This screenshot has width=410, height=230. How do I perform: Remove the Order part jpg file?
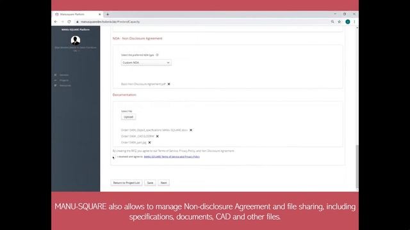click(x=149, y=142)
